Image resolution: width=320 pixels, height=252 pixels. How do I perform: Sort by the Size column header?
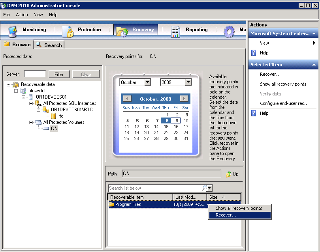(x=224, y=197)
